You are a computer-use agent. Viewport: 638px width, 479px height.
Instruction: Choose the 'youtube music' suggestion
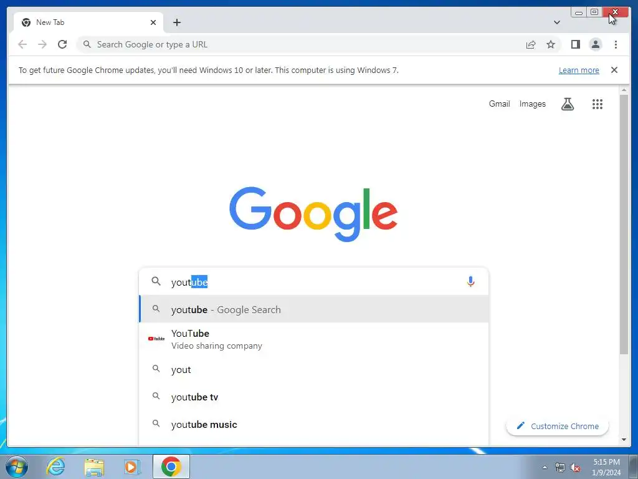click(x=314, y=424)
